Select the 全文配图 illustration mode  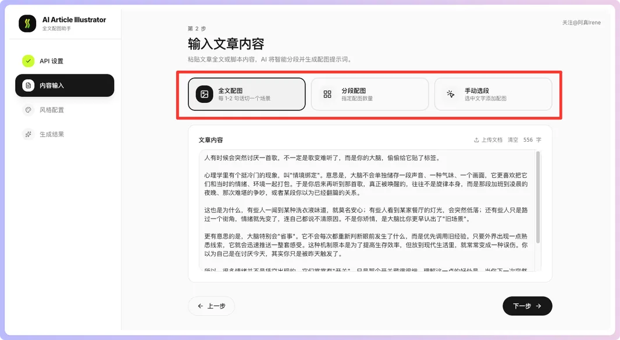pyautogui.click(x=246, y=94)
